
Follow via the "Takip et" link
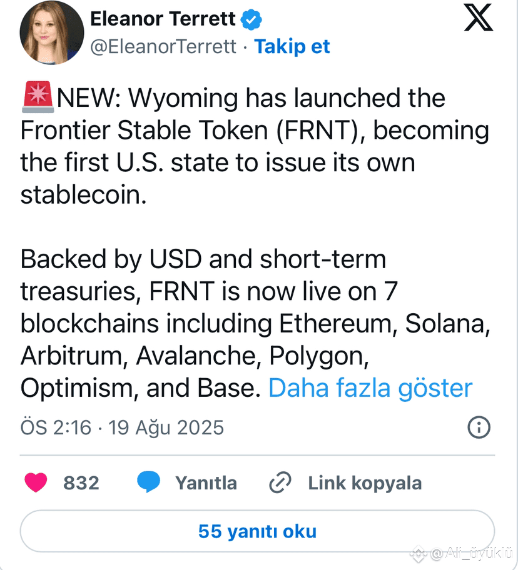pos(292,46)
